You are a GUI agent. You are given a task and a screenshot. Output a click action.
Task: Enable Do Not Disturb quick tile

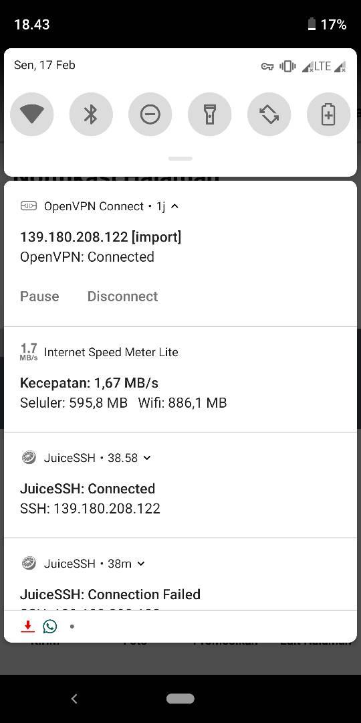(x=150, y=114)
